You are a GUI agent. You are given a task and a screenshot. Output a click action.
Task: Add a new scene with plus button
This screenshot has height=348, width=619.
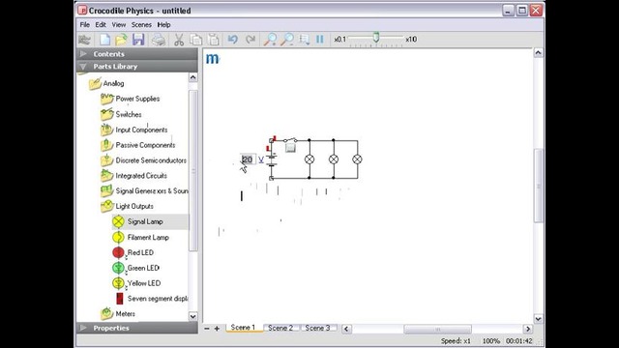coord(217,329)
